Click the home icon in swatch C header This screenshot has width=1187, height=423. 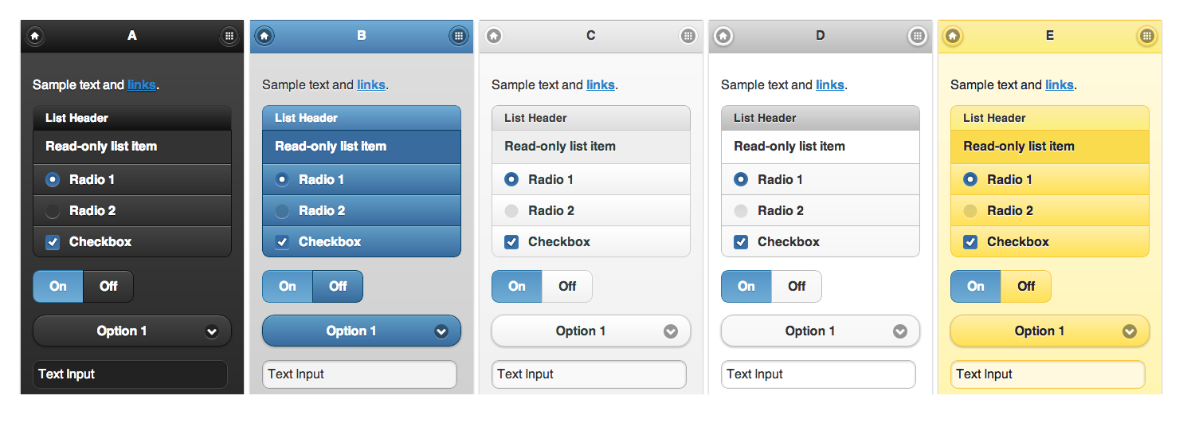pyautogui.click(x=494, y=36)
